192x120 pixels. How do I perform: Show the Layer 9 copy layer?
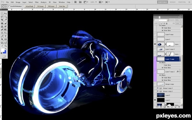pos(155,35)
